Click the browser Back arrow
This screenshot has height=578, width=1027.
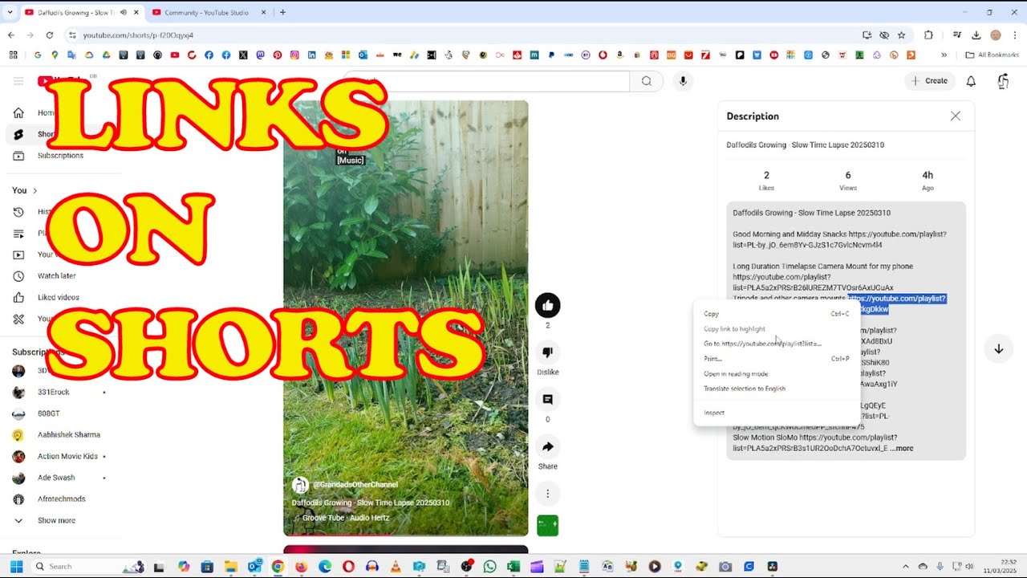click(11, 35)
